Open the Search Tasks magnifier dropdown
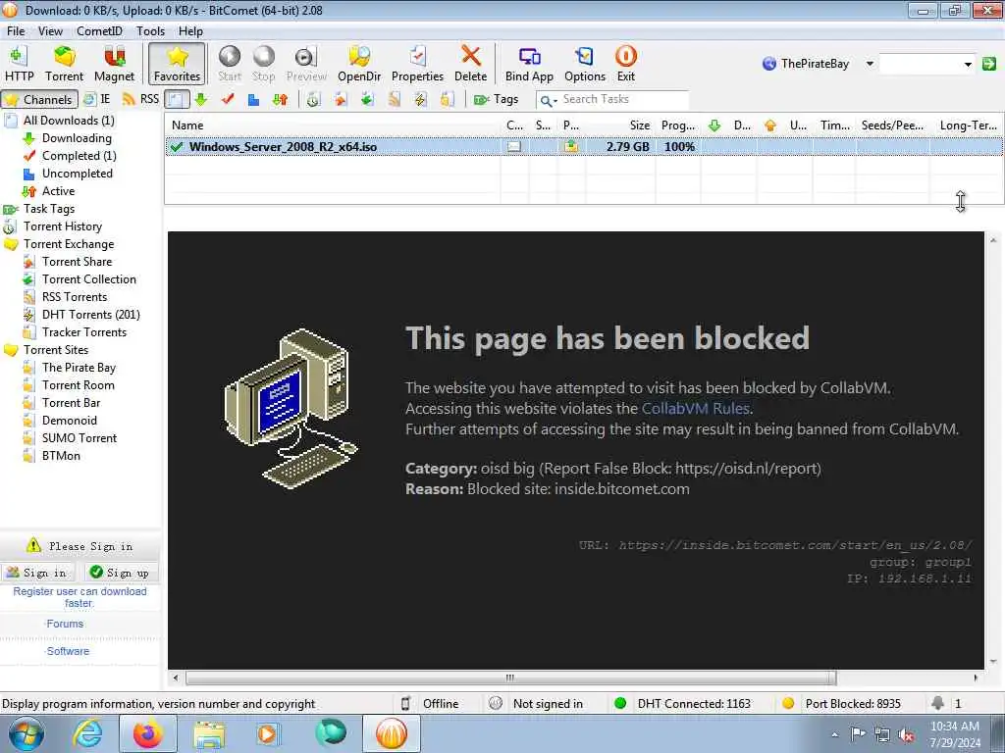The width and height of the screenshot is (1005, 753). coord(548,100)
